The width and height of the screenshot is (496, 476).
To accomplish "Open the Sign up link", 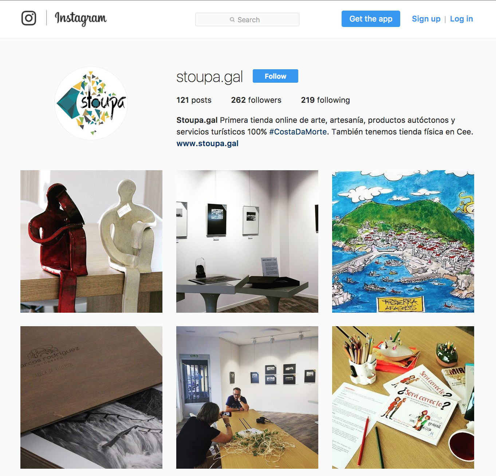I will coord(426,19).
